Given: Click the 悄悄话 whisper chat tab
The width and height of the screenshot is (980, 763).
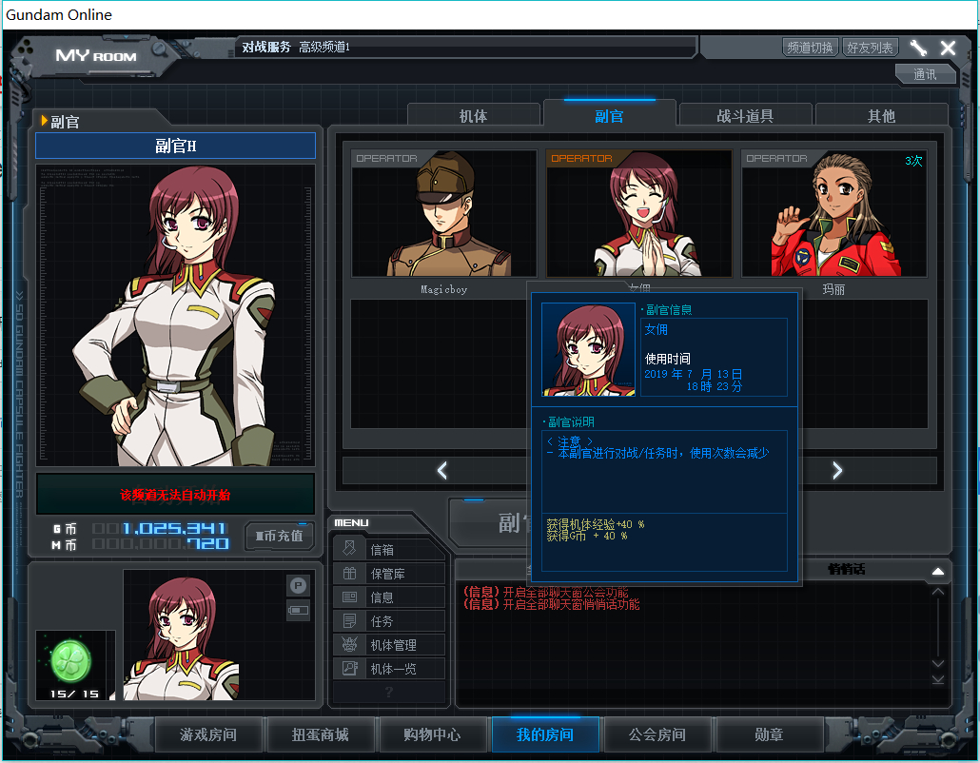Looking at the screenshot, I should click(x=846, y=569).
